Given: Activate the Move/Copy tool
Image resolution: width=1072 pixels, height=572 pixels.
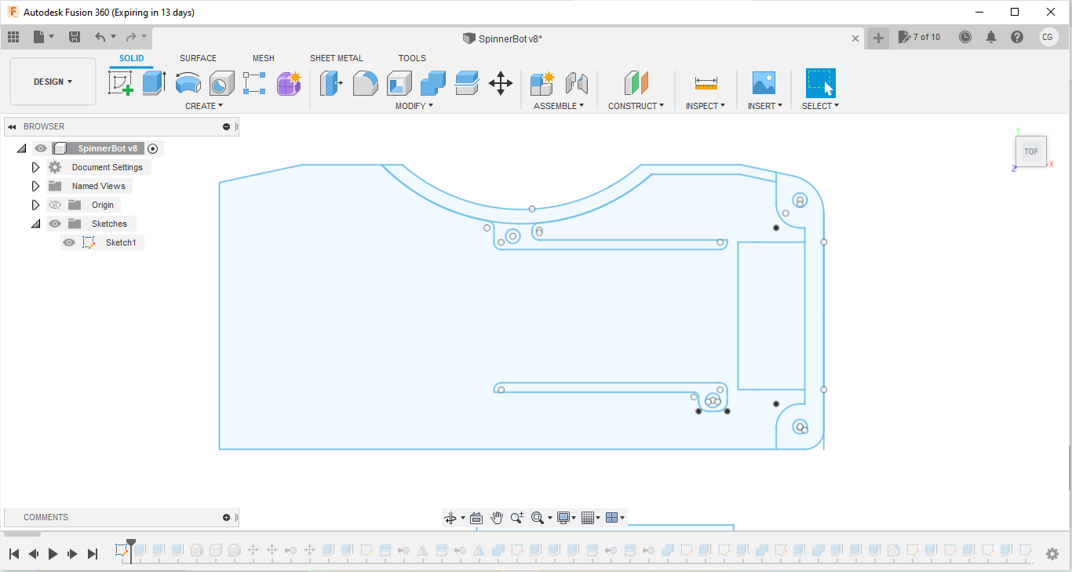Looking at the screenshot, I should pos(501,82).
